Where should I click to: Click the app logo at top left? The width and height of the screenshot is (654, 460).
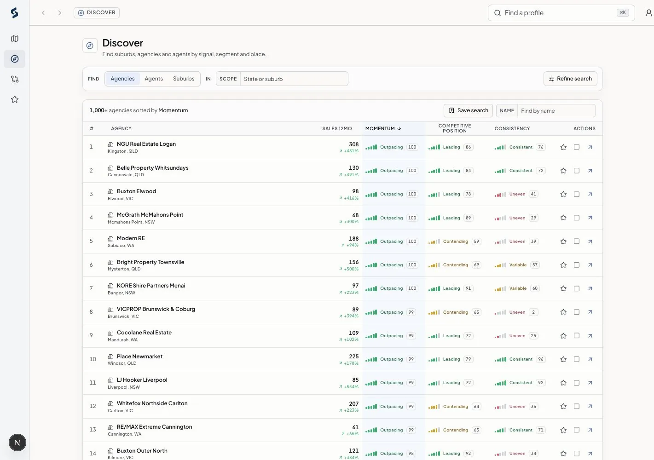[15, 13]
